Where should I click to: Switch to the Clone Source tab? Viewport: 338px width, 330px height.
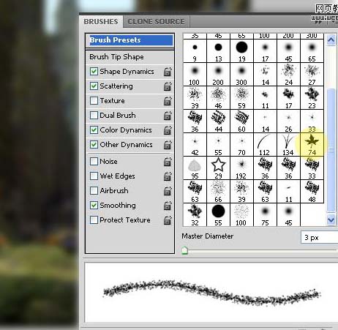coord(156,22)
